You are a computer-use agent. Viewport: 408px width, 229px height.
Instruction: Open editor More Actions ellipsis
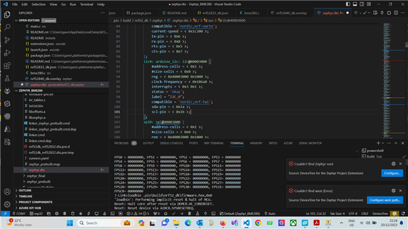[403, 13]
